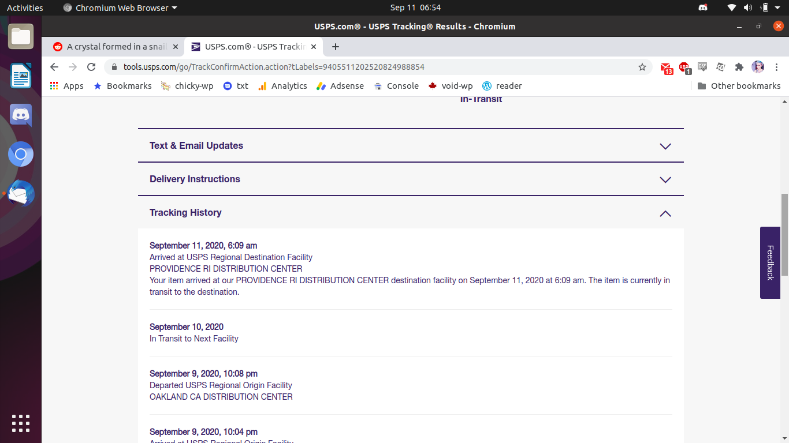Collapse the Tracking History section
The image size is (789, 443).
point(665,213)
